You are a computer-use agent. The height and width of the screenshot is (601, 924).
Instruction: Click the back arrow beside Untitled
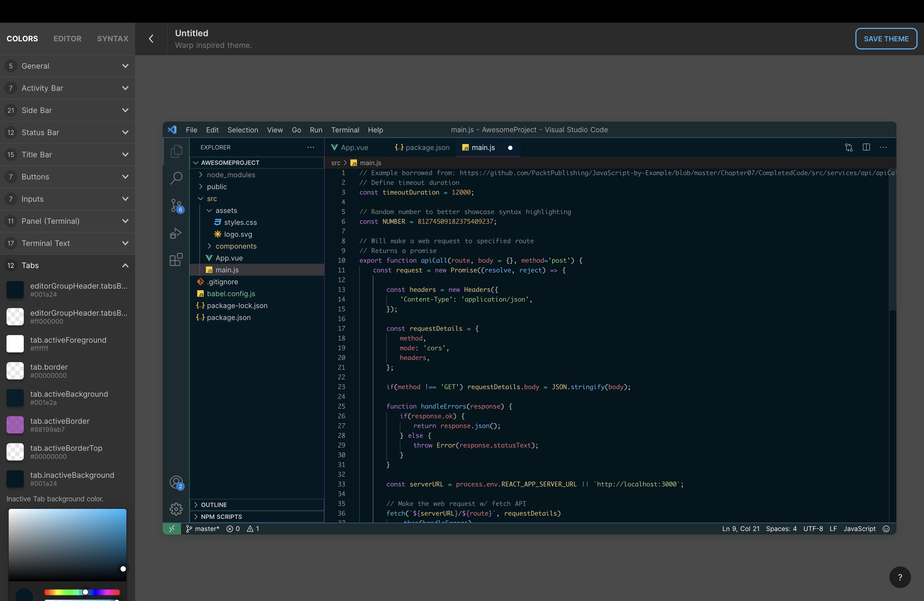click(151, 39)
